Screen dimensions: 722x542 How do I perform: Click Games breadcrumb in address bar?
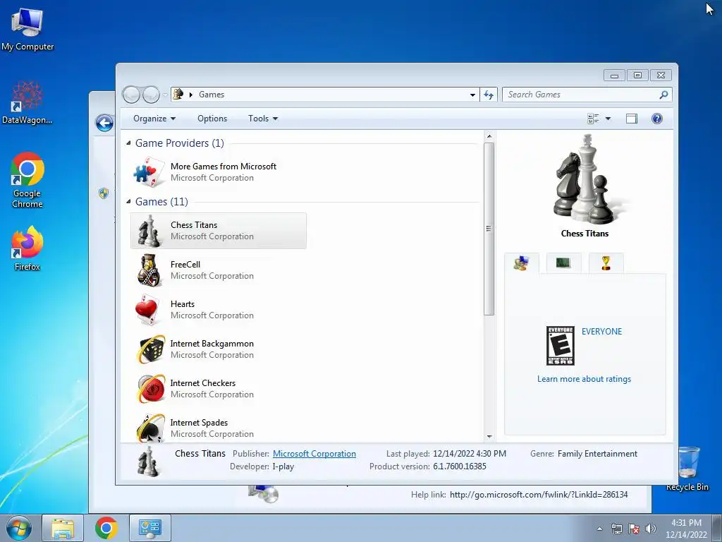click(x=212, y=95)
